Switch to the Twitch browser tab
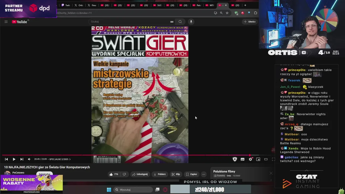345x194 pixels. point(65,5)
